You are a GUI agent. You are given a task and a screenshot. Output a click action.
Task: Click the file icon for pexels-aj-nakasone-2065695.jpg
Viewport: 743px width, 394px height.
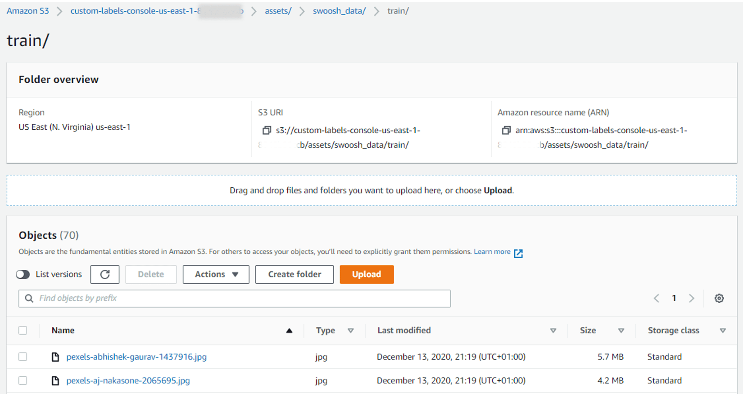[x=55, y=381]
